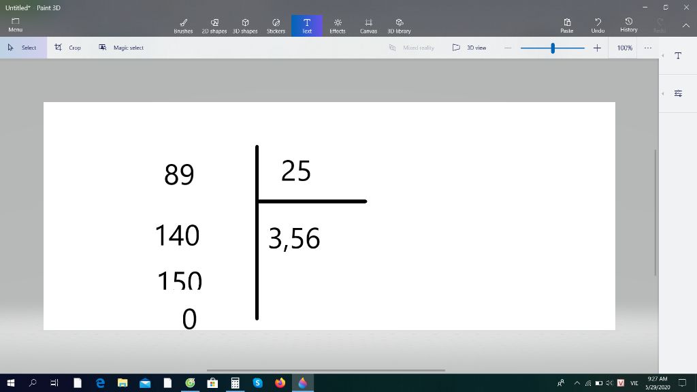Click the 100% zoom value field
This screenshot has height=392, width=697.
(x=625, y=48)
